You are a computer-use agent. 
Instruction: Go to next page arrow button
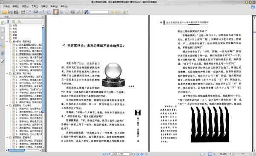click(134, 154)
